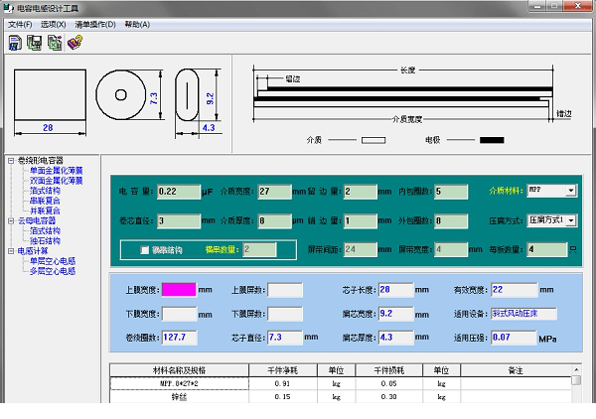The height and width of the screenshot is (419, 596).
Task: Select 并联复合 in the tree
Action: tap(45, 210)
